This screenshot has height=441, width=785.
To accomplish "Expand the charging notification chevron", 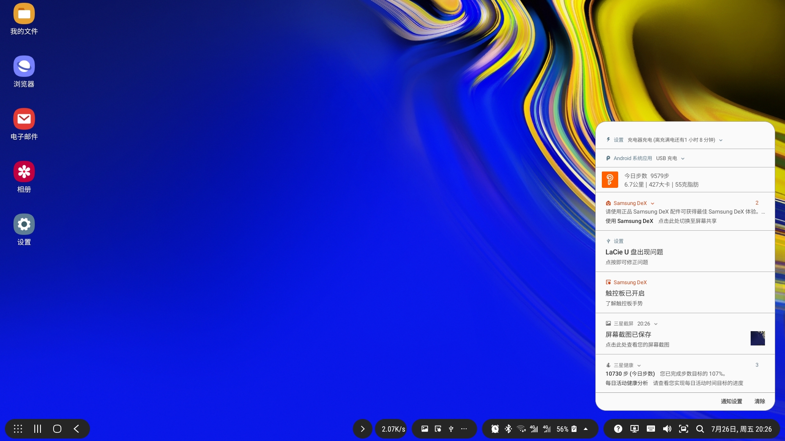I will [x=721, y=140].
